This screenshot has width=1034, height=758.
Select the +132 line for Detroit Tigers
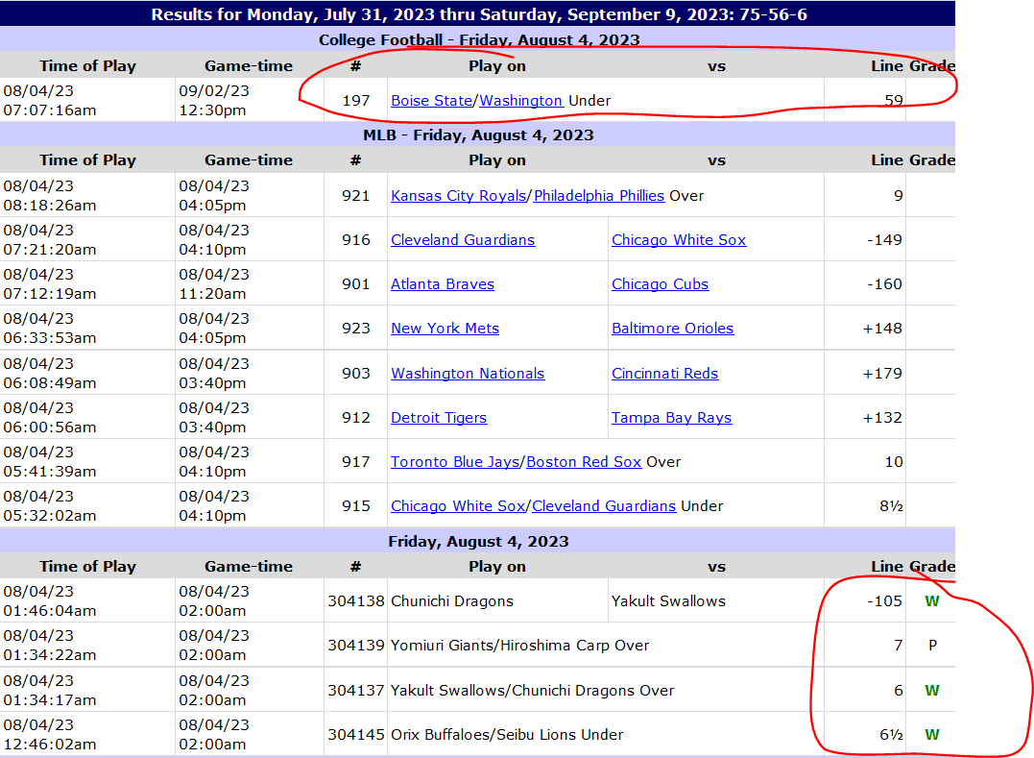882,418
